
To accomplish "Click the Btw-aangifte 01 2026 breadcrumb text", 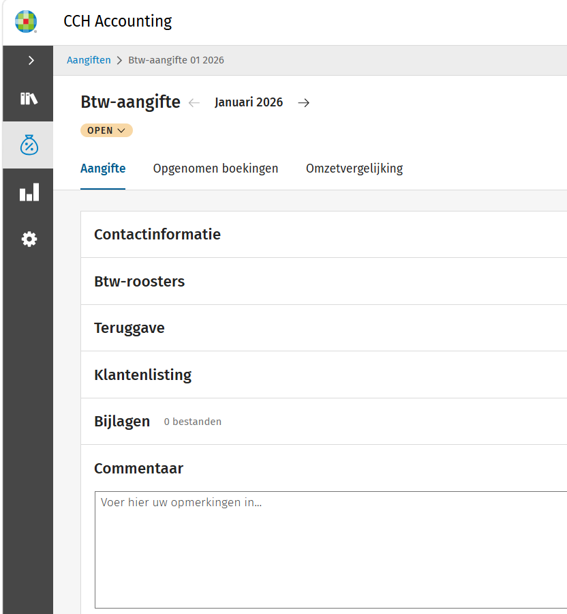I will click(176, 60).
